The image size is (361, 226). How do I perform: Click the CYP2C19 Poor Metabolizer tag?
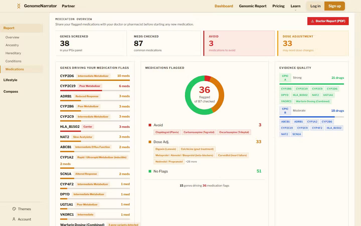coord(90,86)
